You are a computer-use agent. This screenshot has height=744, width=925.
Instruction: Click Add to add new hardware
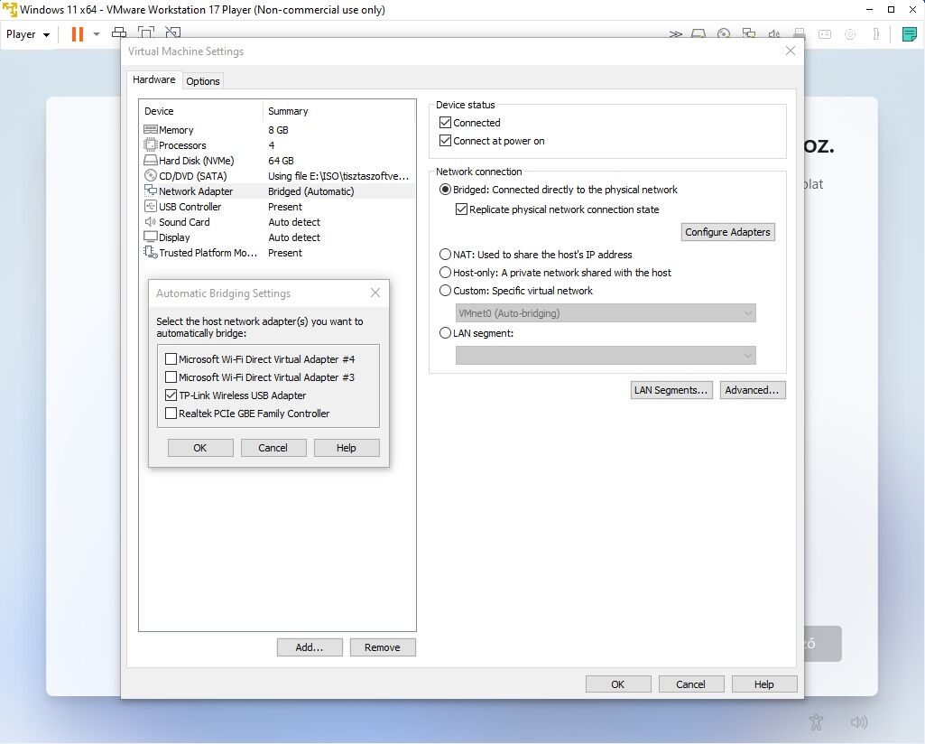pos(310,647)
